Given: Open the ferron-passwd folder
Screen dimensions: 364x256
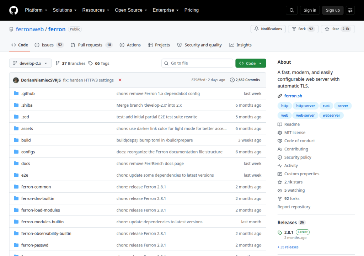Looking at the screenshot, I should click(35, 245).
